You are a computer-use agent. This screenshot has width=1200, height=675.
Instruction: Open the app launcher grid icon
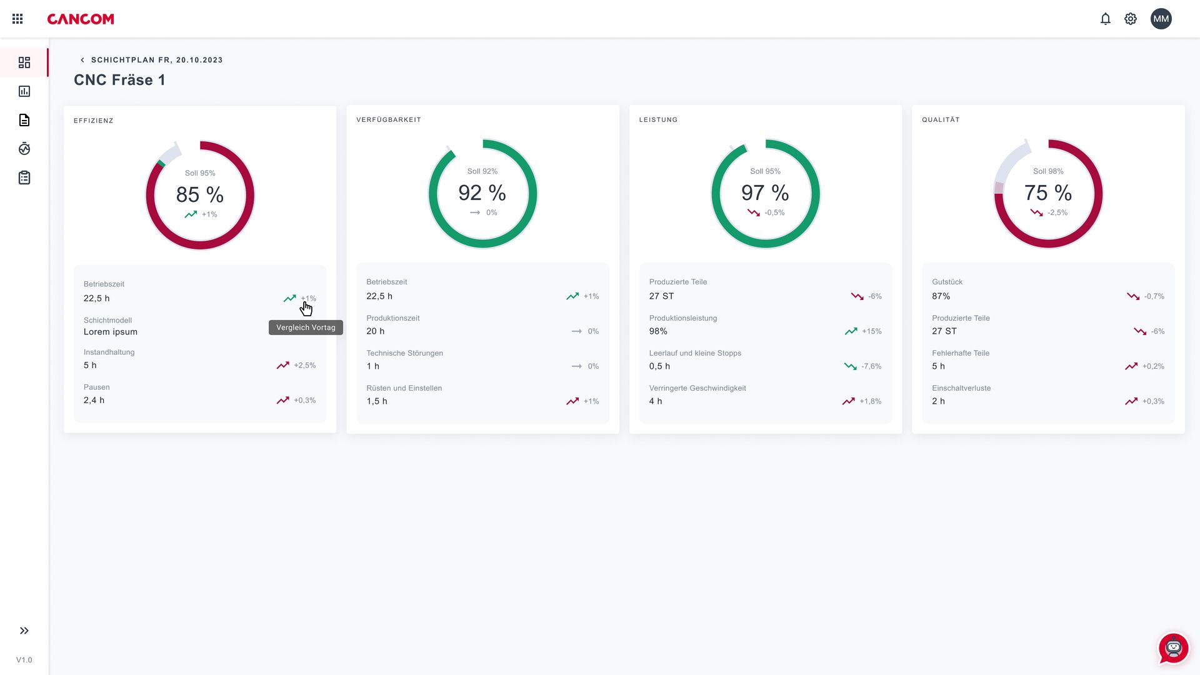[x=17, y=18]
